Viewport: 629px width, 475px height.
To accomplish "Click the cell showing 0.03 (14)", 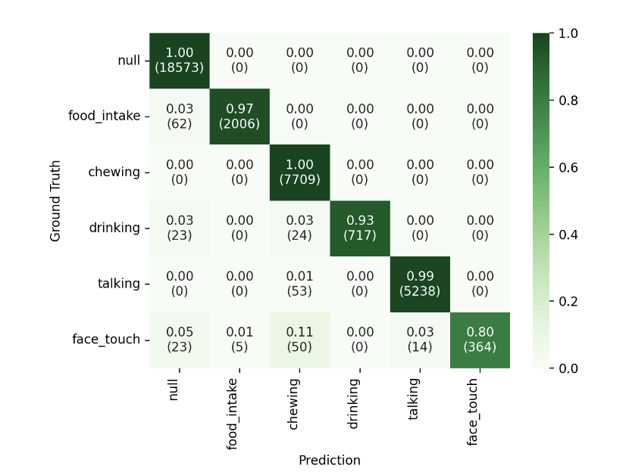I will (x=419, y=340).
